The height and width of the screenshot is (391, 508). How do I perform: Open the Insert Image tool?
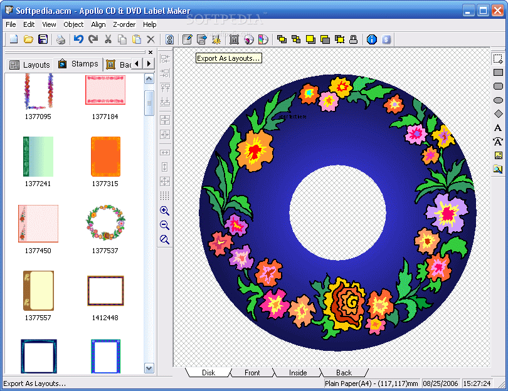(x=499, y=155)
